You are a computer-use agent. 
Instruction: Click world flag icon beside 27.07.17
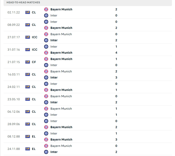(x=28, y=37)
